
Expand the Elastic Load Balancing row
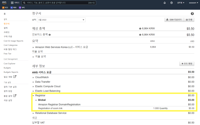pyautogui.click(x=33, y=91)
